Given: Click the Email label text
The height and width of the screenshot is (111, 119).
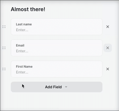Looking at the screenshot, I should [20, 45].
